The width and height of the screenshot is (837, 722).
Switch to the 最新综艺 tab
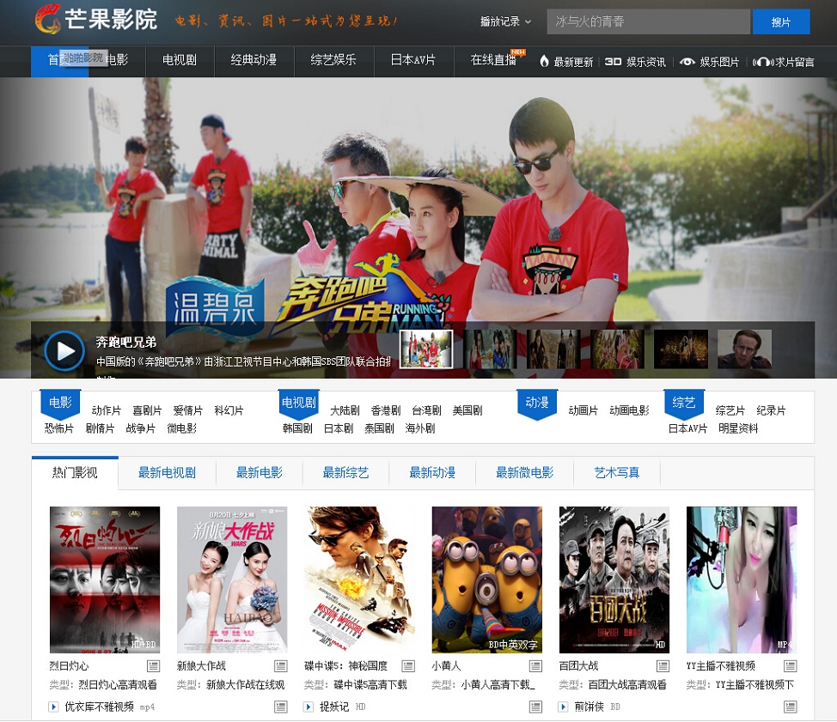pyautogui.click(x=345, y=472)
